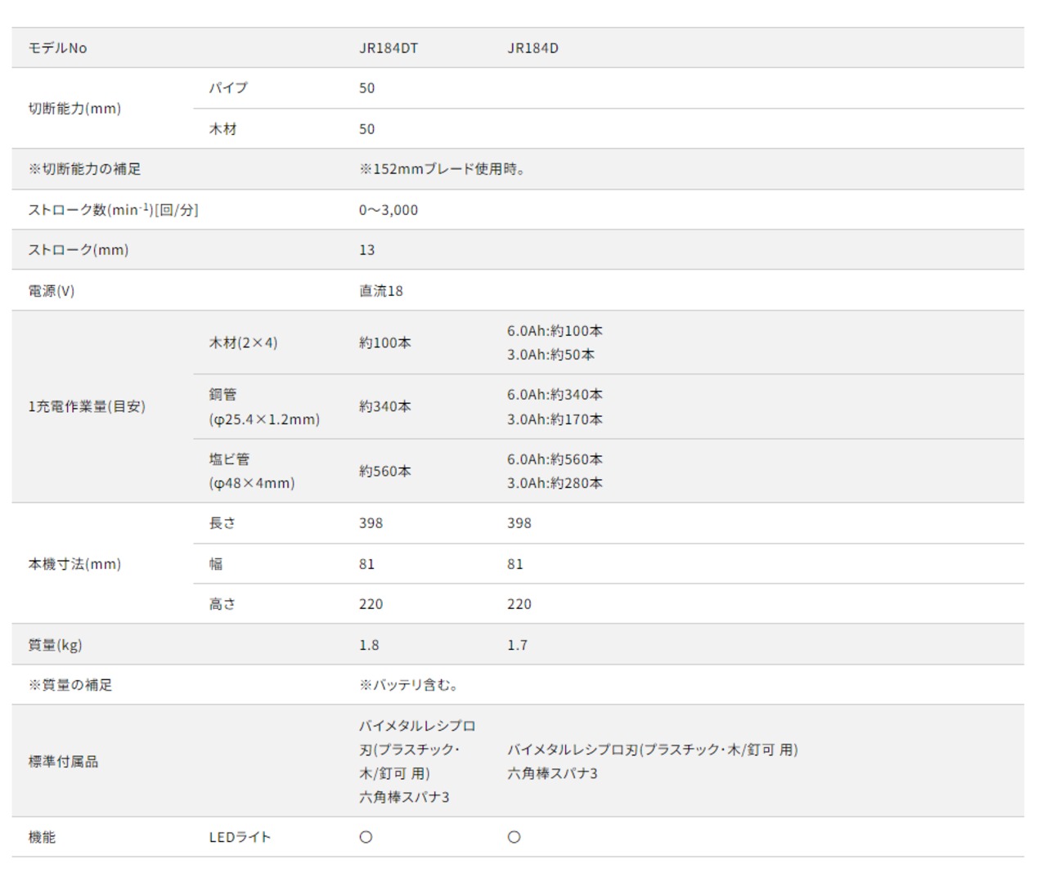Select the JR184DT 木材 約100本 value
The image size is (1047, 882).
point(385,343)
